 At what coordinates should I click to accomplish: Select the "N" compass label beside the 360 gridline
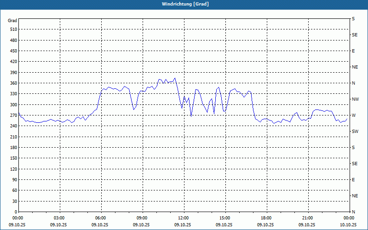point(353,83)
